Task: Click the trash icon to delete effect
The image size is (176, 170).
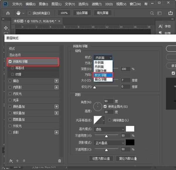Action: click(x=60, y=161)
